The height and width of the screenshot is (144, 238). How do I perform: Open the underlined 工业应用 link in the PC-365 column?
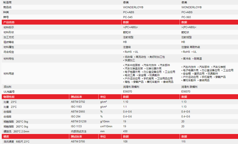(x=228, y=70)
